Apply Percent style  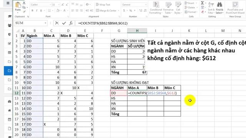tap(131, 10)
